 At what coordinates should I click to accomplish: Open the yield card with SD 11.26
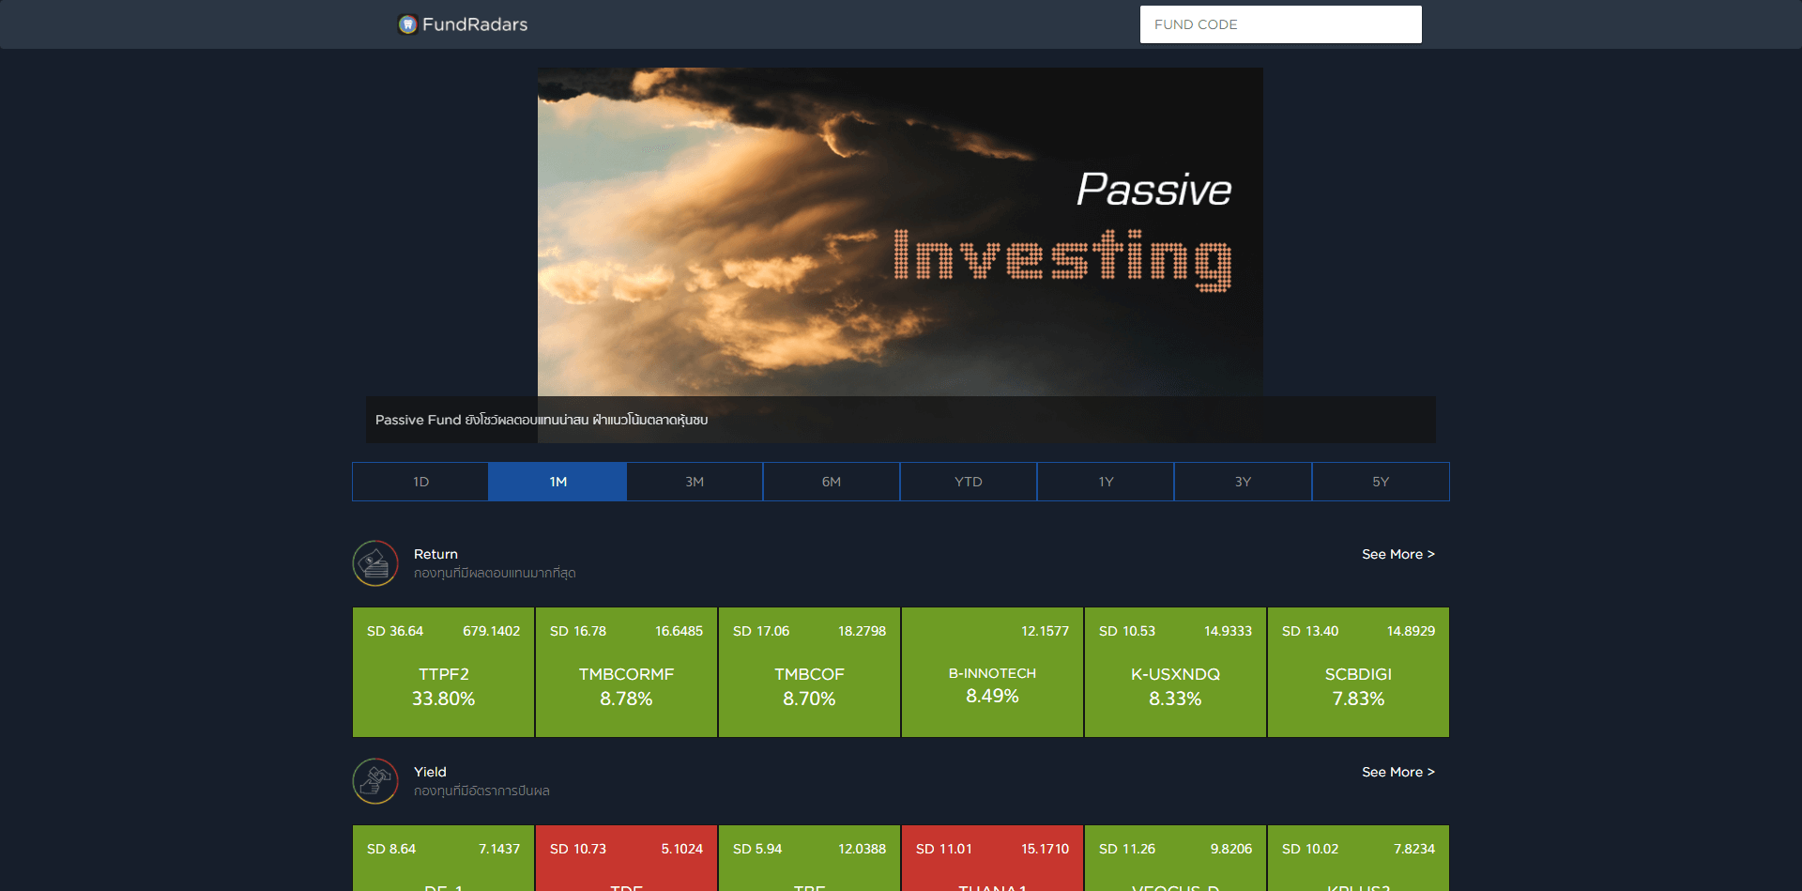1175,858
